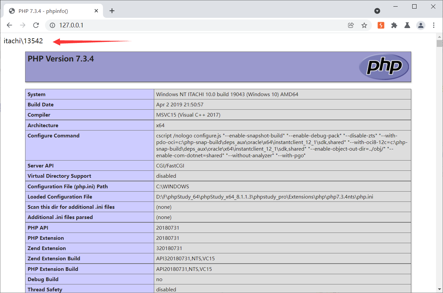This screenshot has height=293, width=443.
Task: Click the PHP Version 7.3.4 heading
Action: (x=61, y=59)
